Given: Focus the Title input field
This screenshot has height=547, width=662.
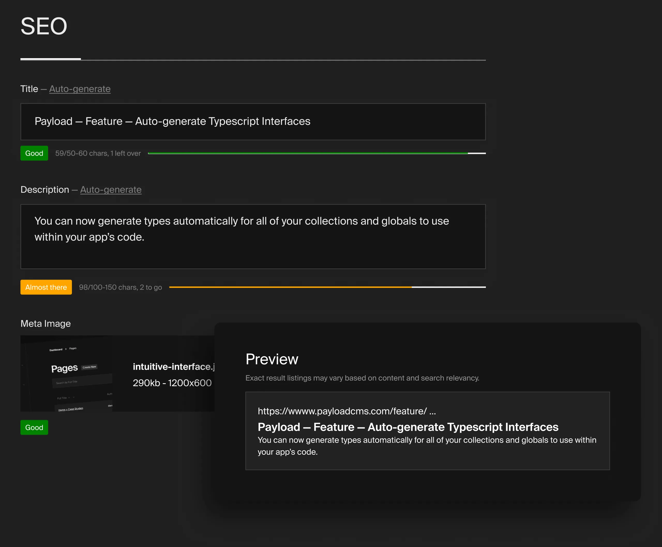Looking at the screenshot, I should (253, 121).
